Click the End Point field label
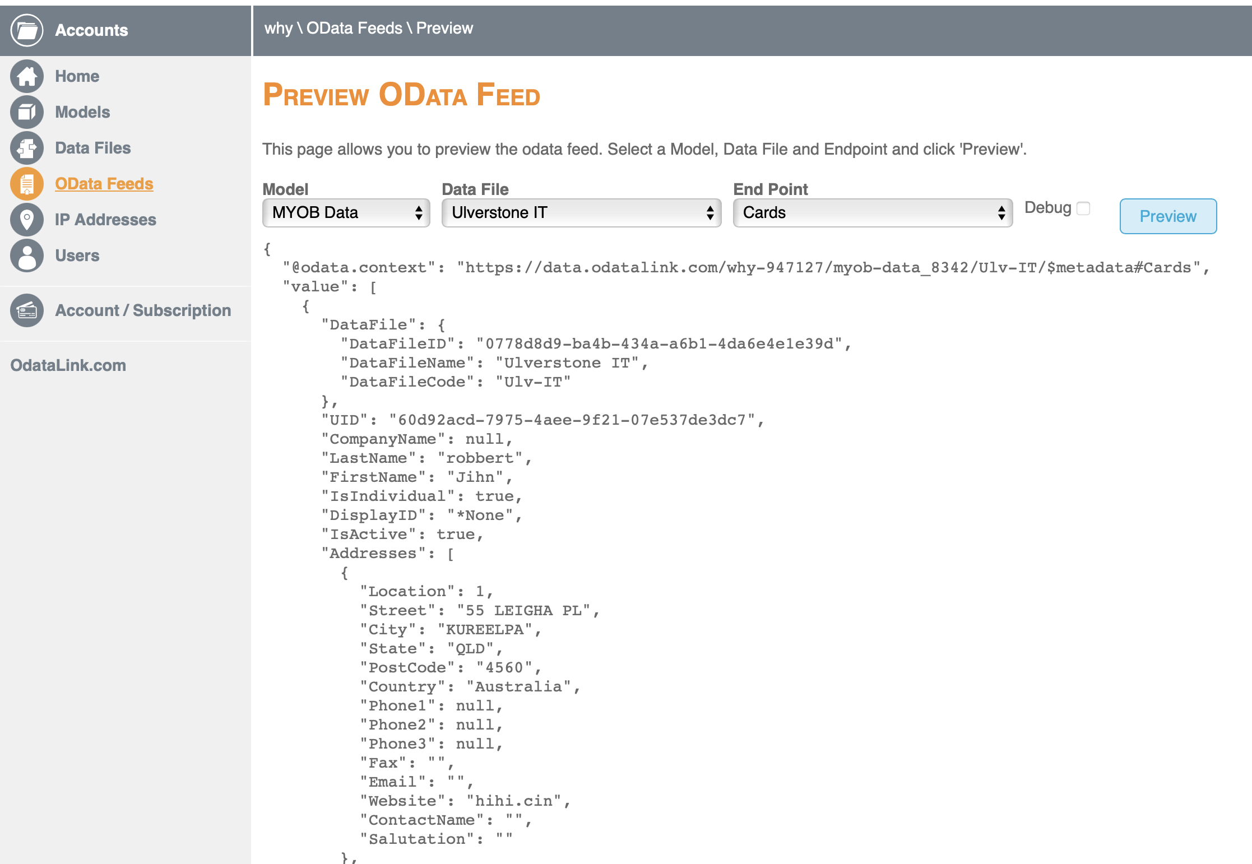Image resolution: width=1252 pixels, height=864 pixels. click(x=771, y=189)
